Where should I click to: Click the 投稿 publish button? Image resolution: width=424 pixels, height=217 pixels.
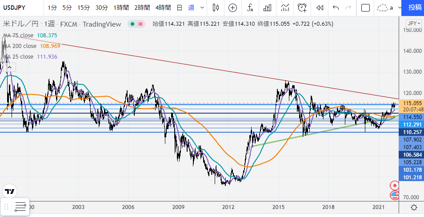(413, 8)
